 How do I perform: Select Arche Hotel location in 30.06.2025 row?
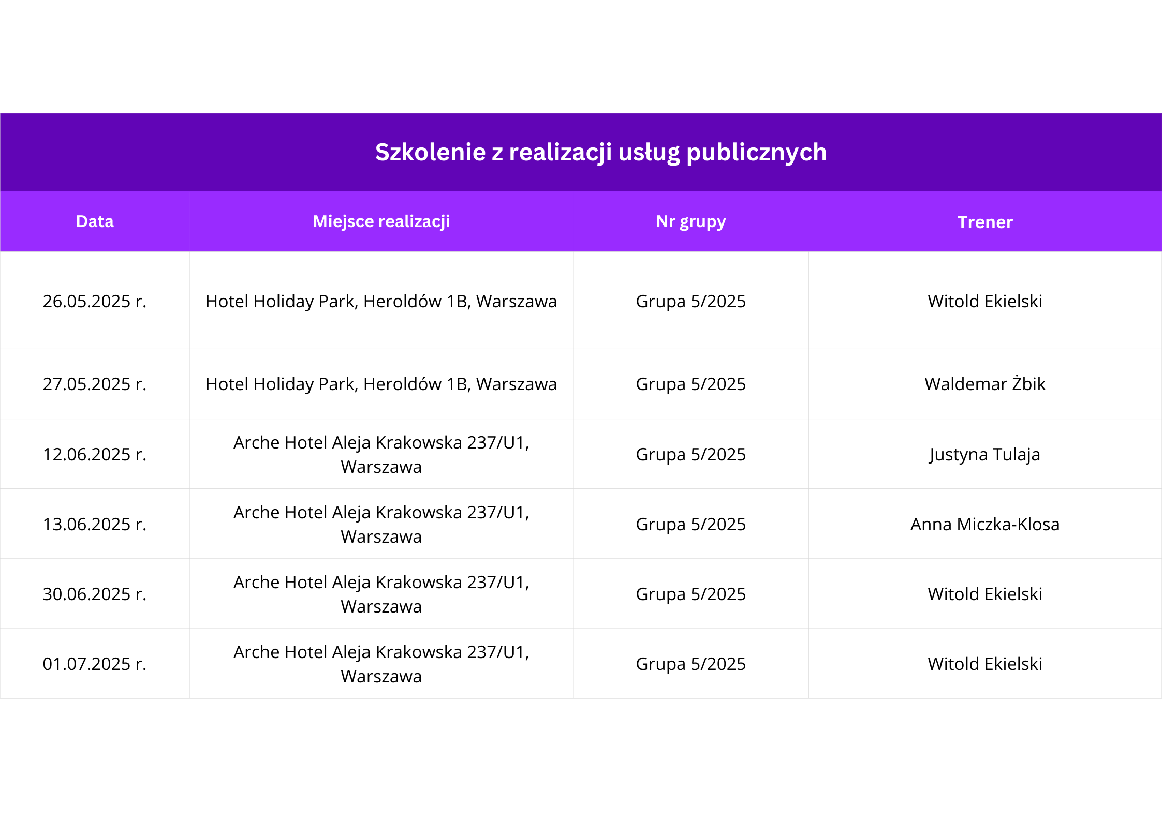[381, 594]
